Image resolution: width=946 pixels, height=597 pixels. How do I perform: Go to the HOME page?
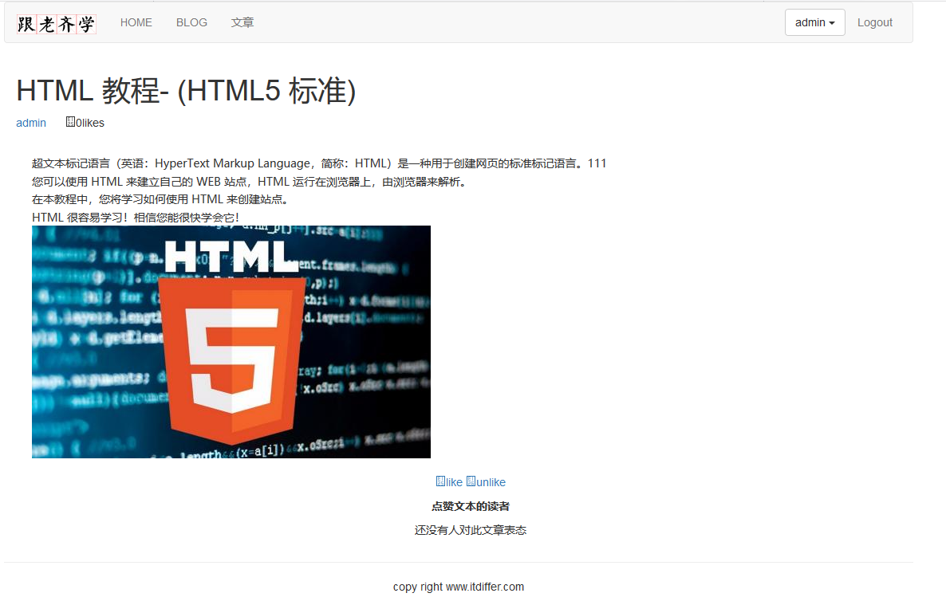coord(136,22)
